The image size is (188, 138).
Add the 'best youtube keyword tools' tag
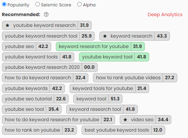(123, 130)
